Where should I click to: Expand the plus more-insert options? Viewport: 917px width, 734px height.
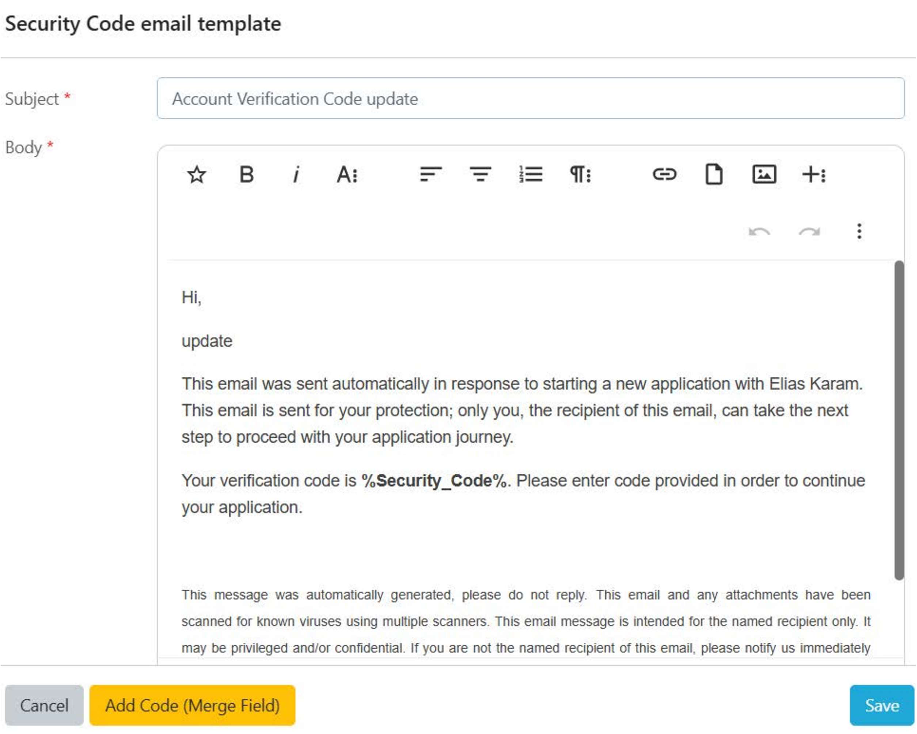tap(814, 174)
